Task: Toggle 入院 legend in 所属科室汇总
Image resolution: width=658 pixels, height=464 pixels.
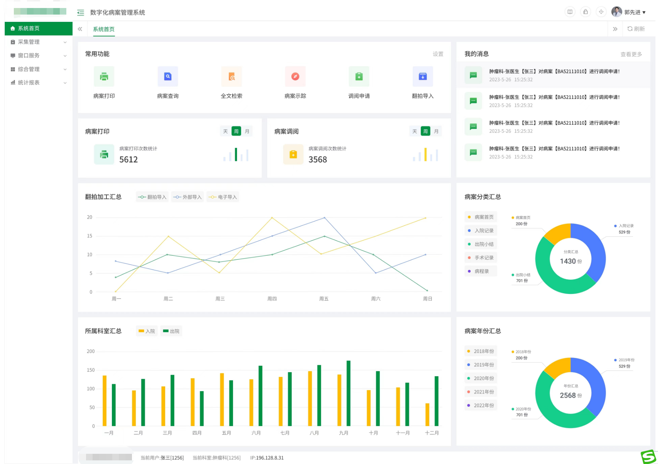Action: [147, 331]
